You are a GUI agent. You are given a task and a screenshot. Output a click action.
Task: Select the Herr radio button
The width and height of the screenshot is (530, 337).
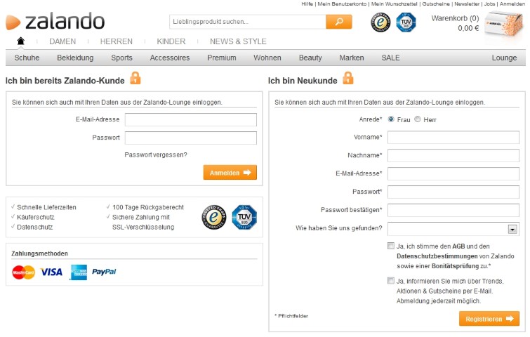click(418, 119)
